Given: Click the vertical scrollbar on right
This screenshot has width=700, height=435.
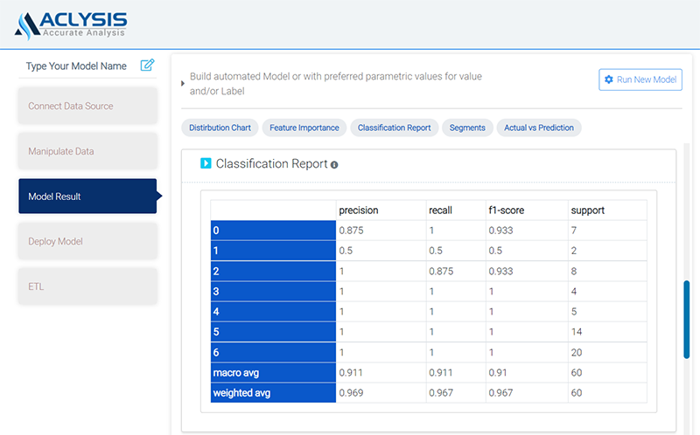Looking at the screenshot, I should point(686,319).
